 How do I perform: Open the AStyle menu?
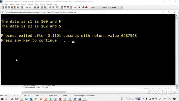pos(43,4)
